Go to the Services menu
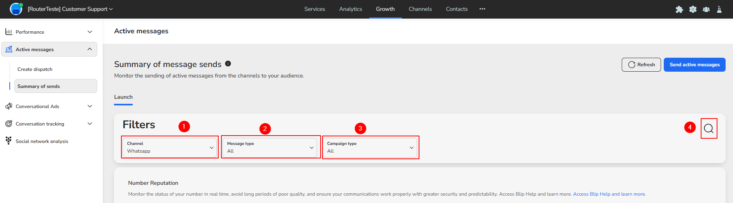Image resolution: width=733 pixels, height=203 pixels. [x=314, y=9]
